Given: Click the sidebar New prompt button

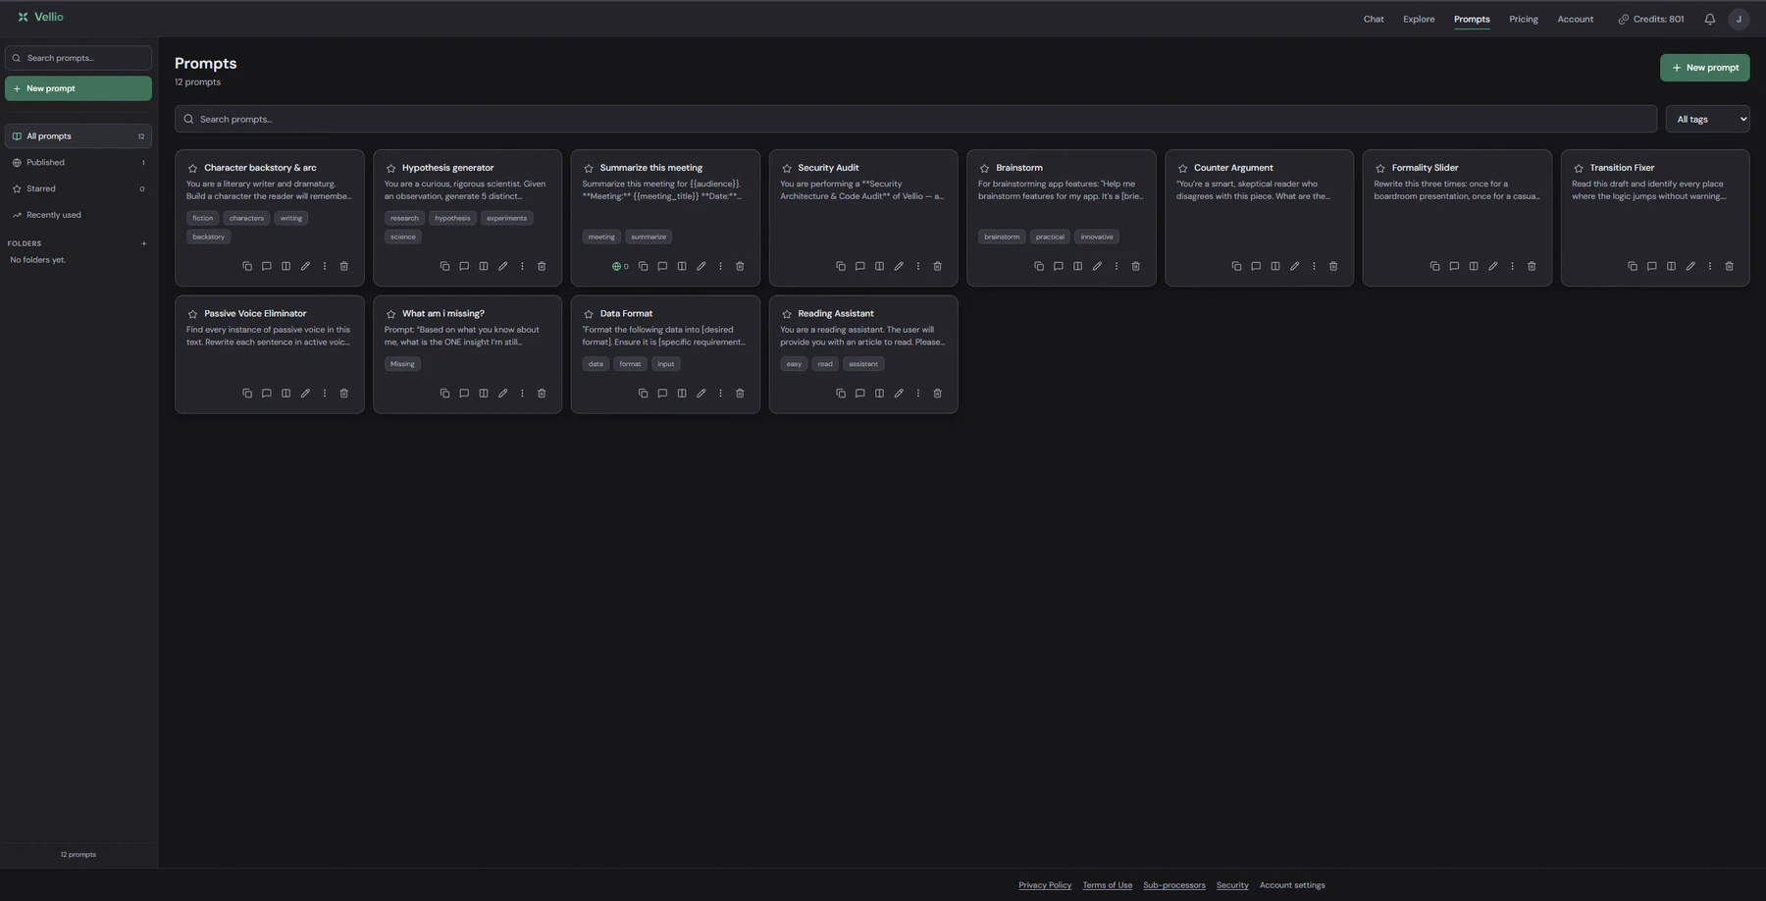Looking at the screenshot, I should tap(78, 88).
